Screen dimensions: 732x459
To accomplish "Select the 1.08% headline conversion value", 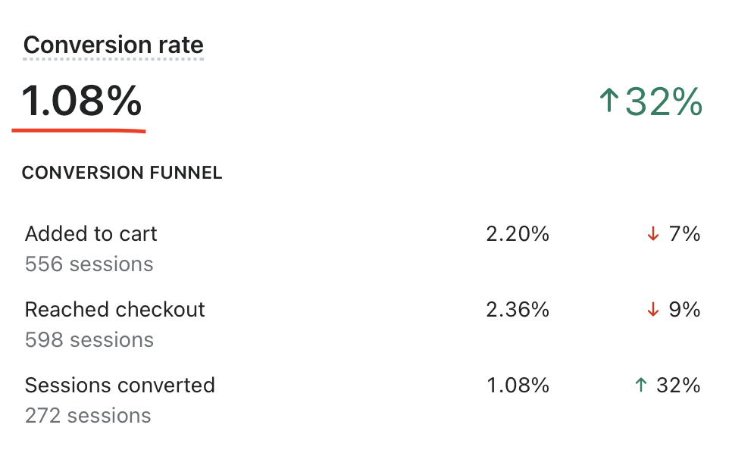I will click(81, 100).
